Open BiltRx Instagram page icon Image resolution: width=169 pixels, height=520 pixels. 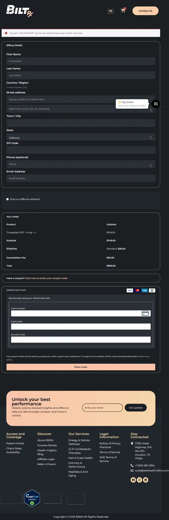pos(140,480)
